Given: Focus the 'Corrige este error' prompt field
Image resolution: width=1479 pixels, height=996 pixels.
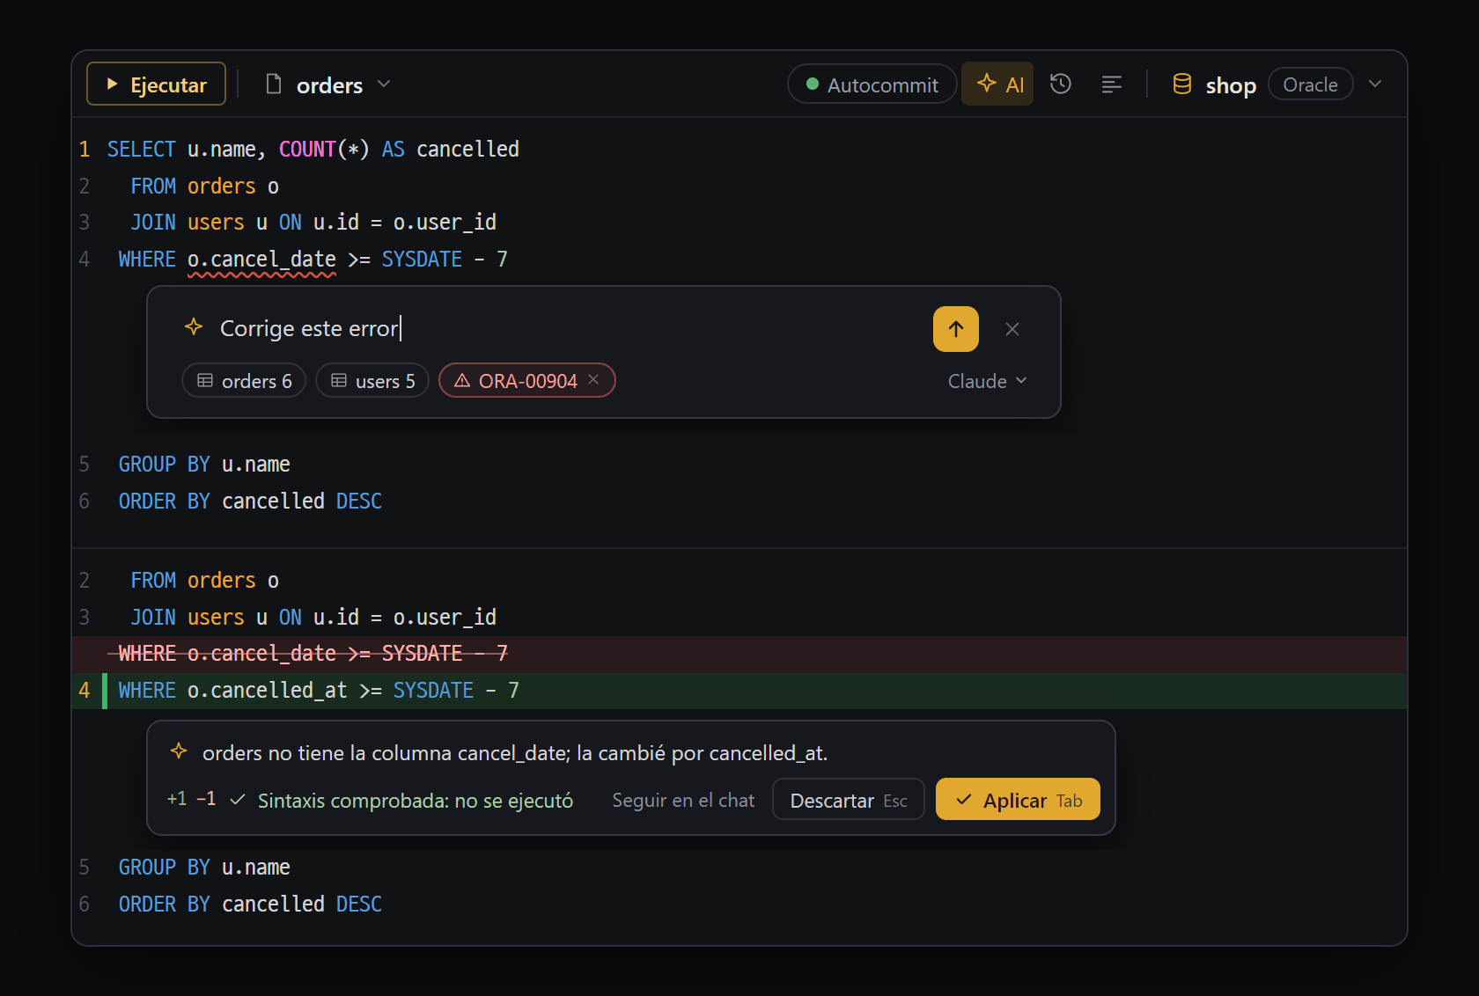Looking at the screenshot, I should pos(563,328).
